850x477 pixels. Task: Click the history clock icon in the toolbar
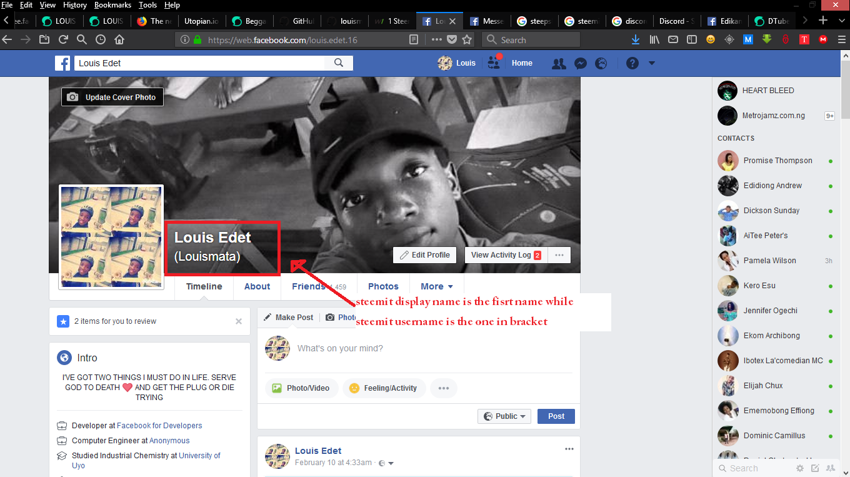pos(101,39)
